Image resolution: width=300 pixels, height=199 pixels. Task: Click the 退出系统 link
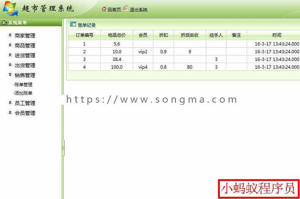[138, 10]
